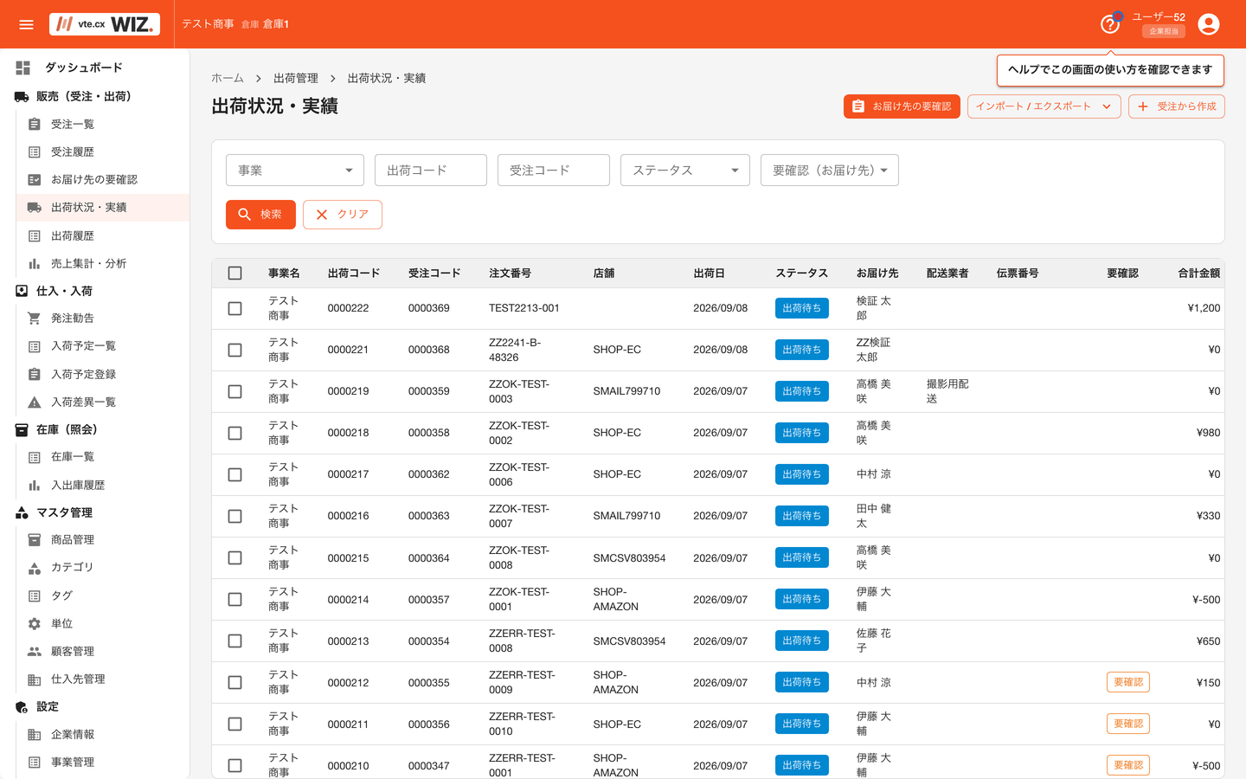
Task: Click the 受注履歴 list icon
Action: (35, 151)
